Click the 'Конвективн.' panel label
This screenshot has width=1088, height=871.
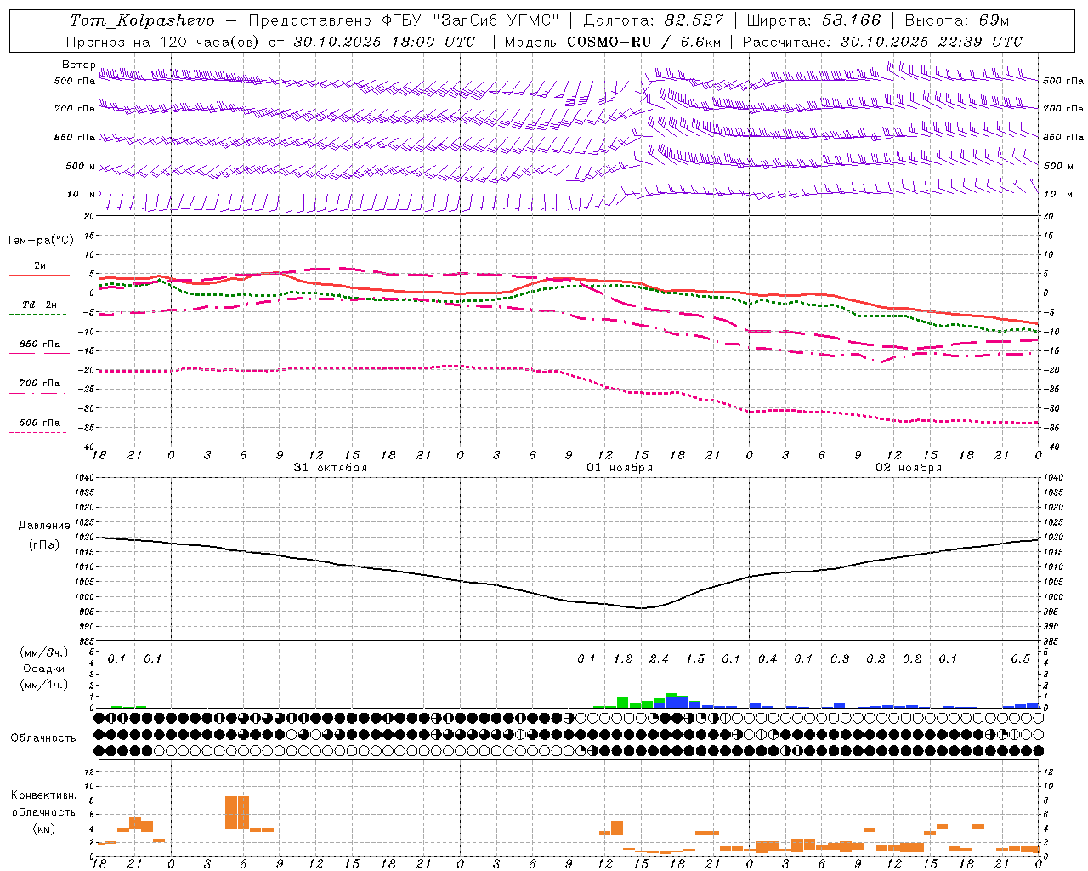click(44, 795)
